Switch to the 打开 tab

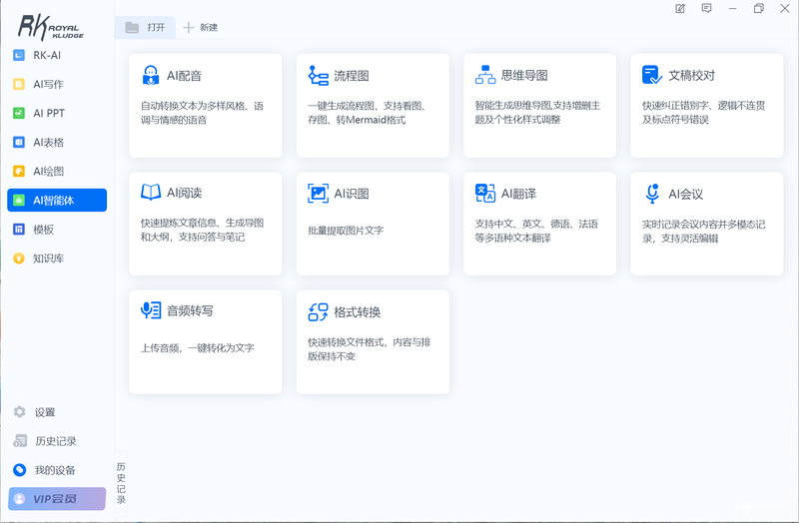click(145, 28)
